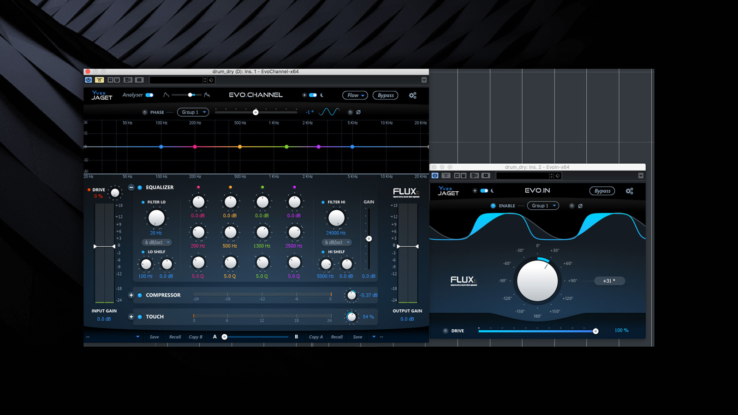The image size is (738, 415).
Task: Toggle the DRIVE LED in Evo In
Action: click(446, 331)
